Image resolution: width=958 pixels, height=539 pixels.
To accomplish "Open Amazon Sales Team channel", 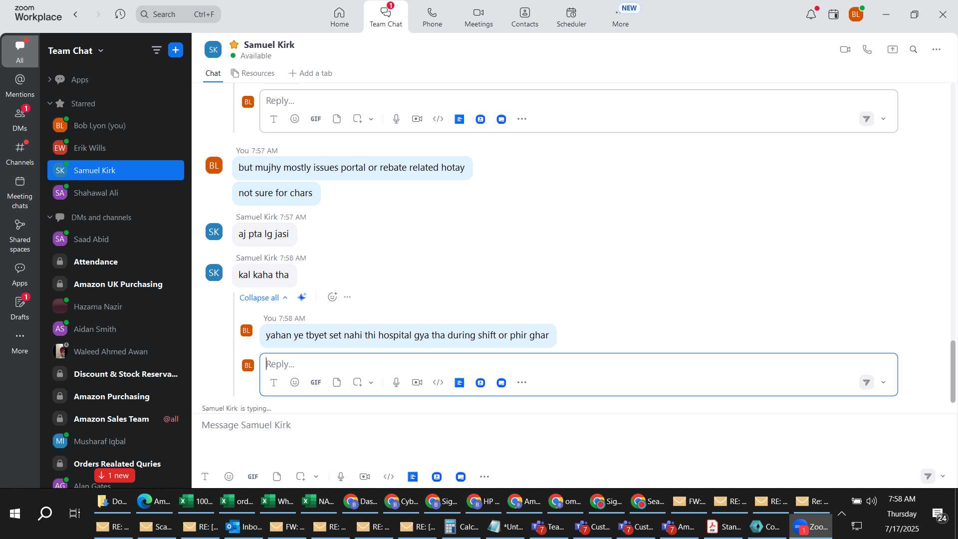I will [x=115, y=419].
